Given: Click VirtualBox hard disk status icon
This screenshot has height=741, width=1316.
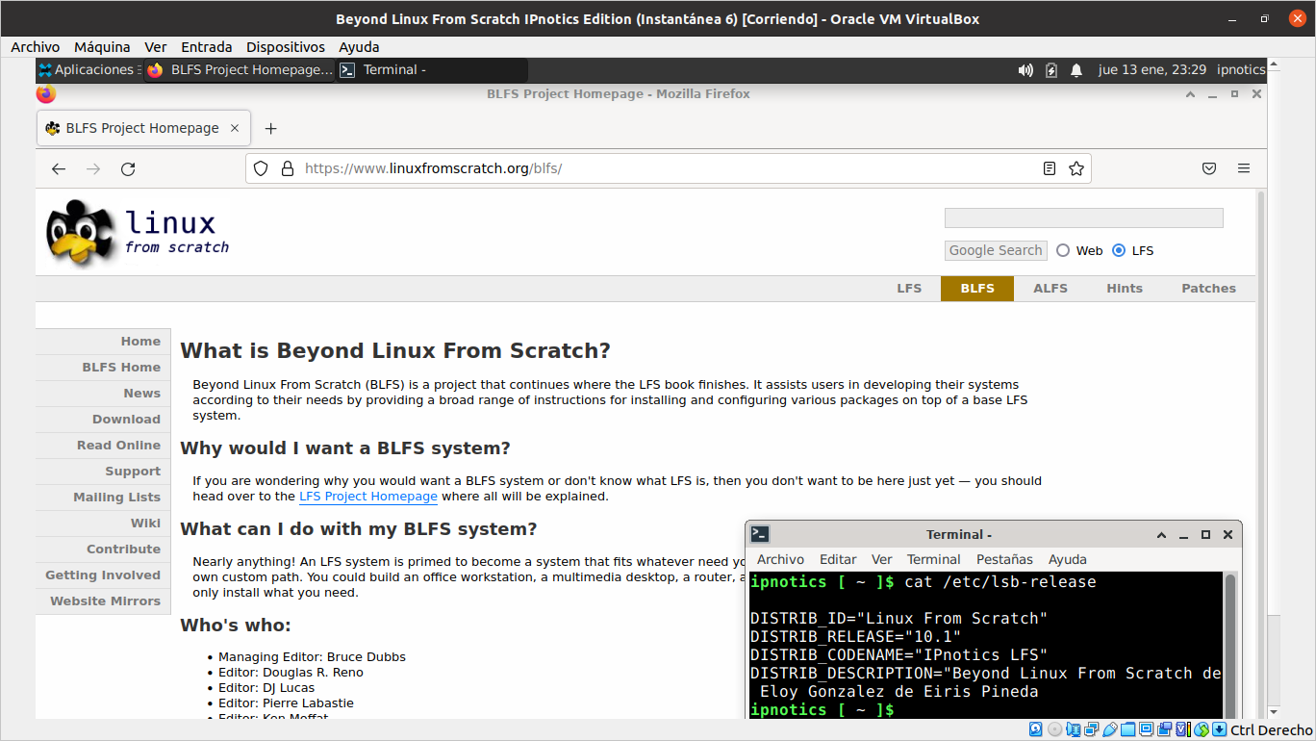Looking at the screenshot, I should click(1035, 729).
